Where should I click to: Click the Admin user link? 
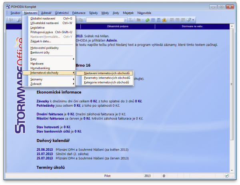[x=112, y=40]
